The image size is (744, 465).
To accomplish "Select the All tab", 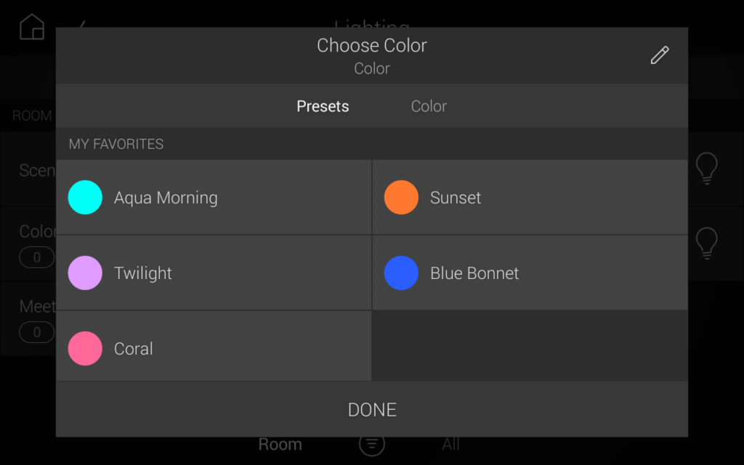I will pyautogui.click(x=450, y=444).
